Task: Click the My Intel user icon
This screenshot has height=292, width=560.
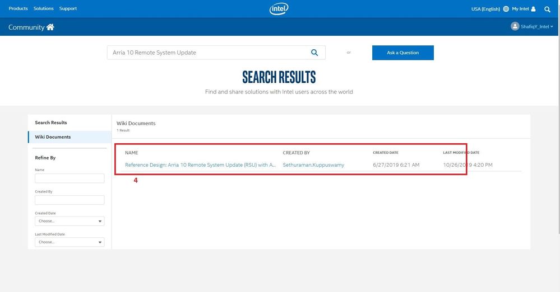Action: click(533, 9)
